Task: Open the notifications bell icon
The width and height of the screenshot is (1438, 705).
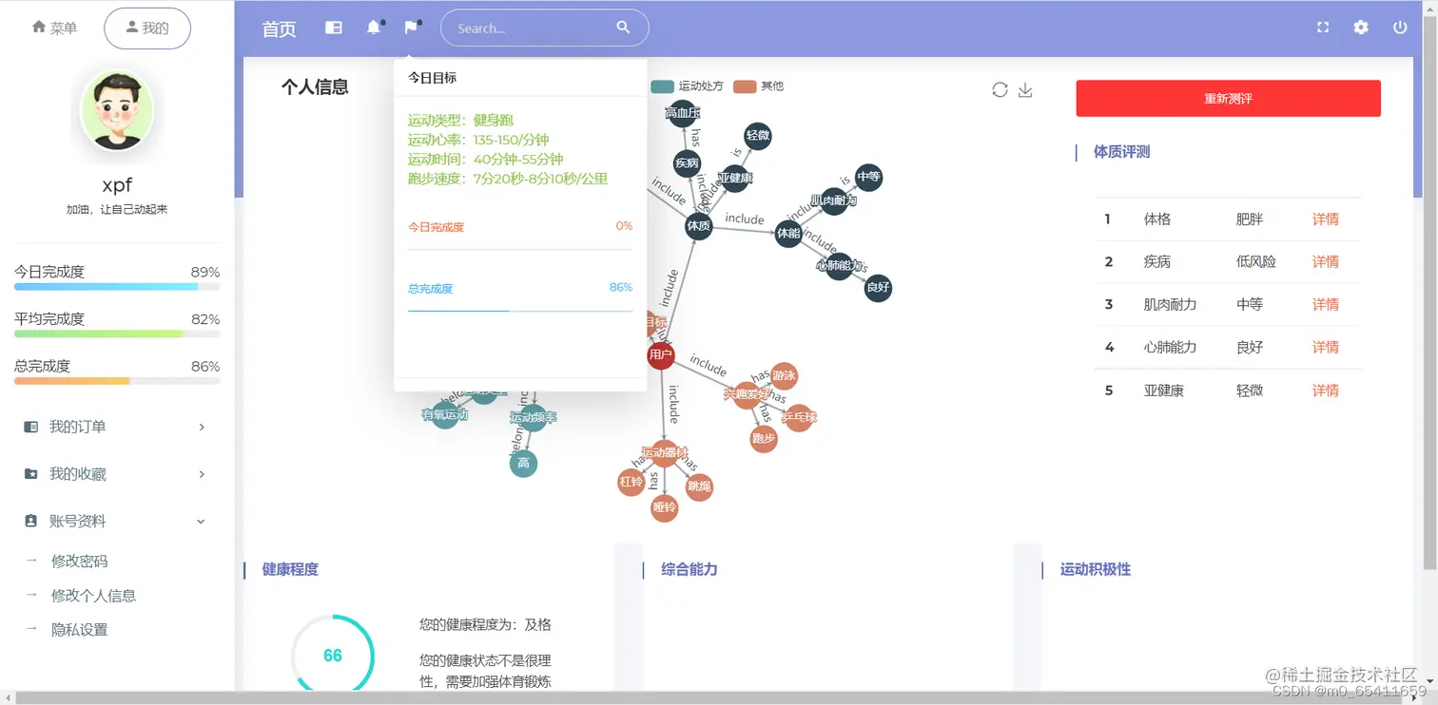Action: 373,28
